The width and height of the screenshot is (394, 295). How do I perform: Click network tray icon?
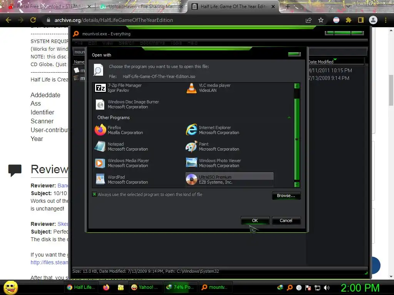[x=317, y=288]
